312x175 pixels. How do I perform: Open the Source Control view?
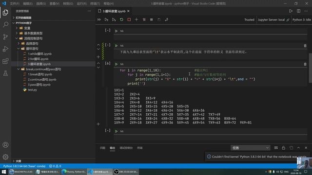pyautogui.click(x=5, y=37)
